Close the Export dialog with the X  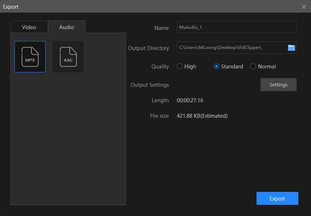[x=304, y=6]
